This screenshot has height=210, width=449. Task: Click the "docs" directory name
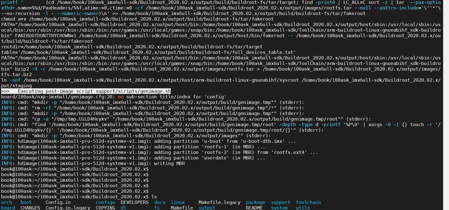159,202
